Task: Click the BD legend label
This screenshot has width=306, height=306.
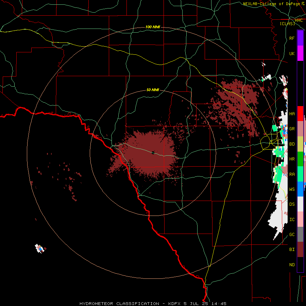Action: (x=292, y=144)
